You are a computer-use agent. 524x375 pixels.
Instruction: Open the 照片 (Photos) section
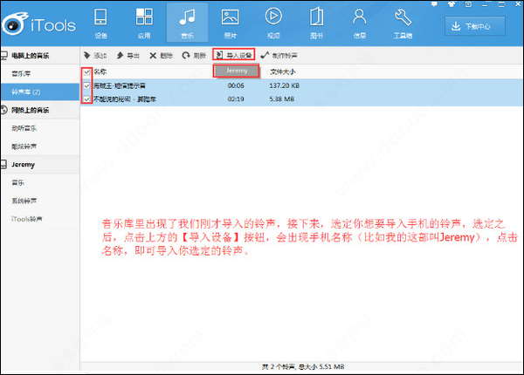coord(231,24)
